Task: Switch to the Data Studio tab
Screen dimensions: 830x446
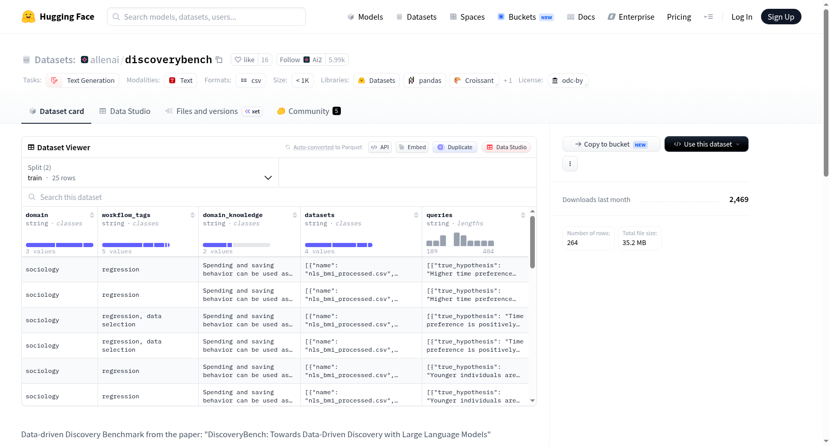Action: pyautogui.click(x=125, y=111)
